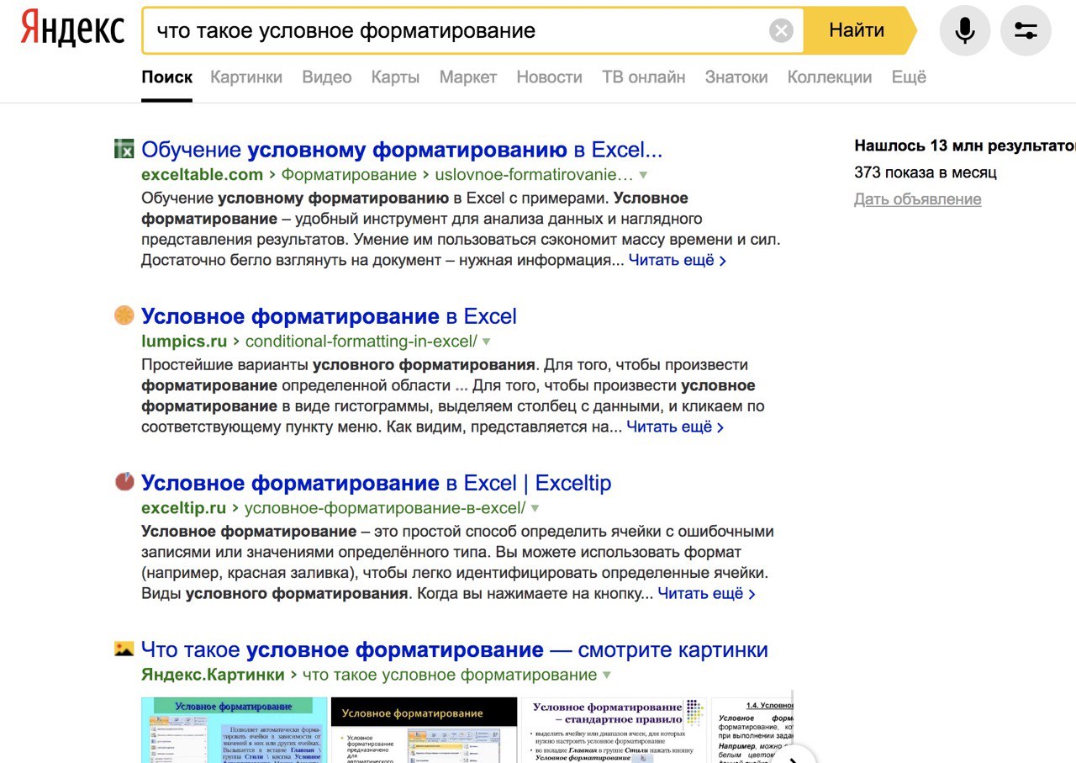Click Читать ещё in the lumpics result

tap(675, 427)
